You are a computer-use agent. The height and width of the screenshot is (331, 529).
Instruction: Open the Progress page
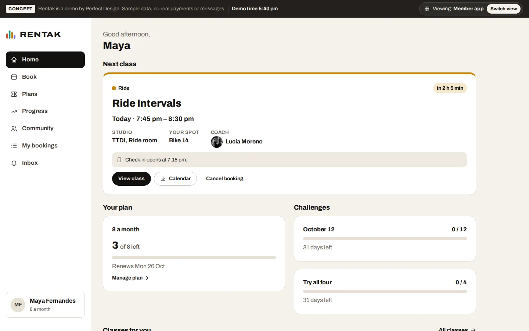point(45,111)
